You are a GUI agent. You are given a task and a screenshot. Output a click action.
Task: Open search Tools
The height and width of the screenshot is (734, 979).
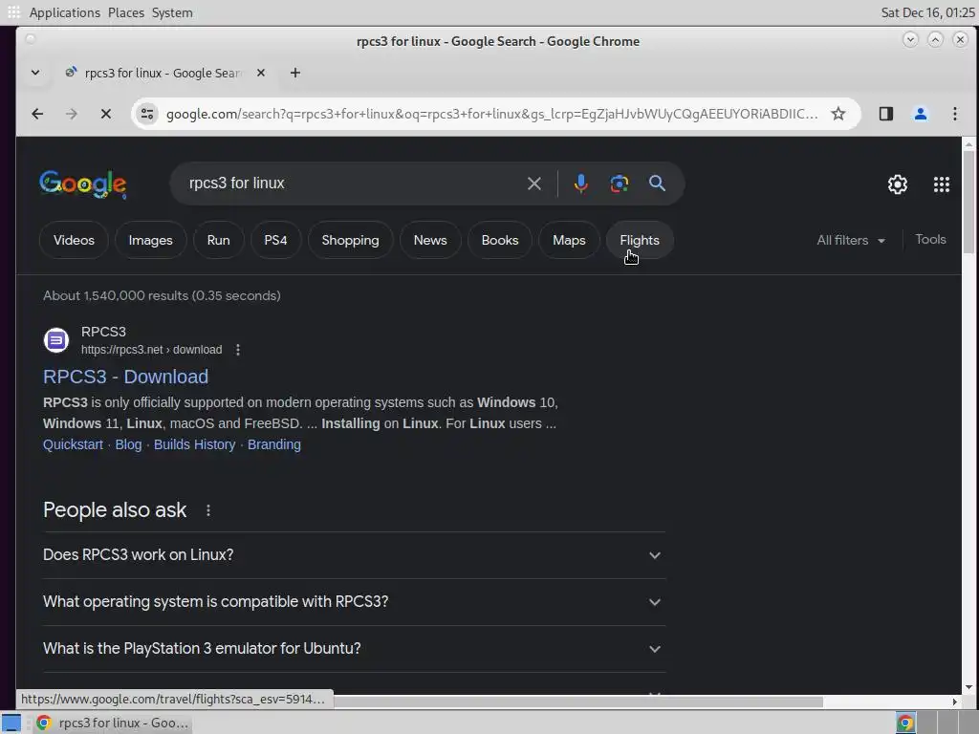[930, 240]
